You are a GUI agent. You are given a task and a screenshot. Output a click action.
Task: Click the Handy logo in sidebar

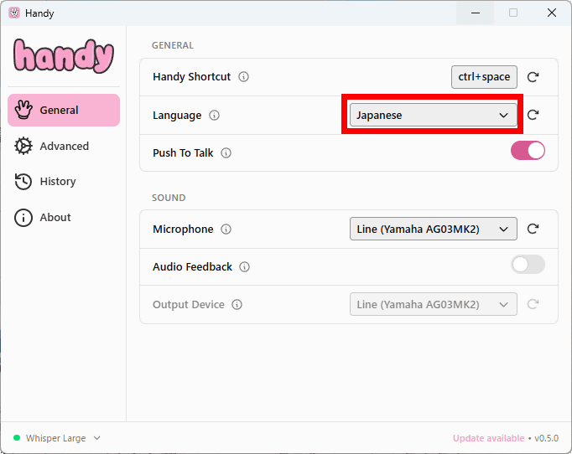pos(64,56)
